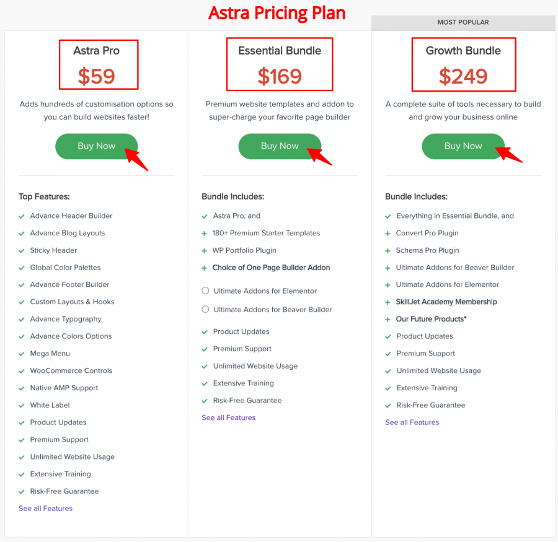Click plus icon by 180+ Premium Starter Templates

point(204,234)
